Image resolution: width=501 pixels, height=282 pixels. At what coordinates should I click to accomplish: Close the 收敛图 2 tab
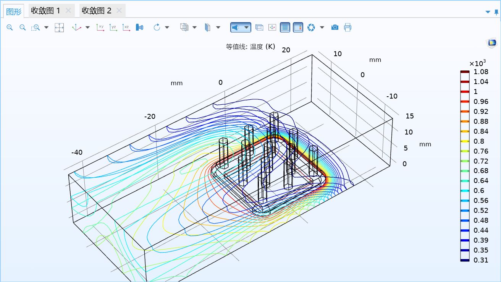(x=119, y=11)
